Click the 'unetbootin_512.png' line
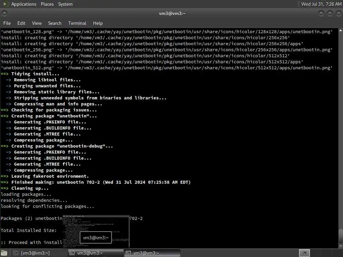343x257 pixels. [167, 68]
